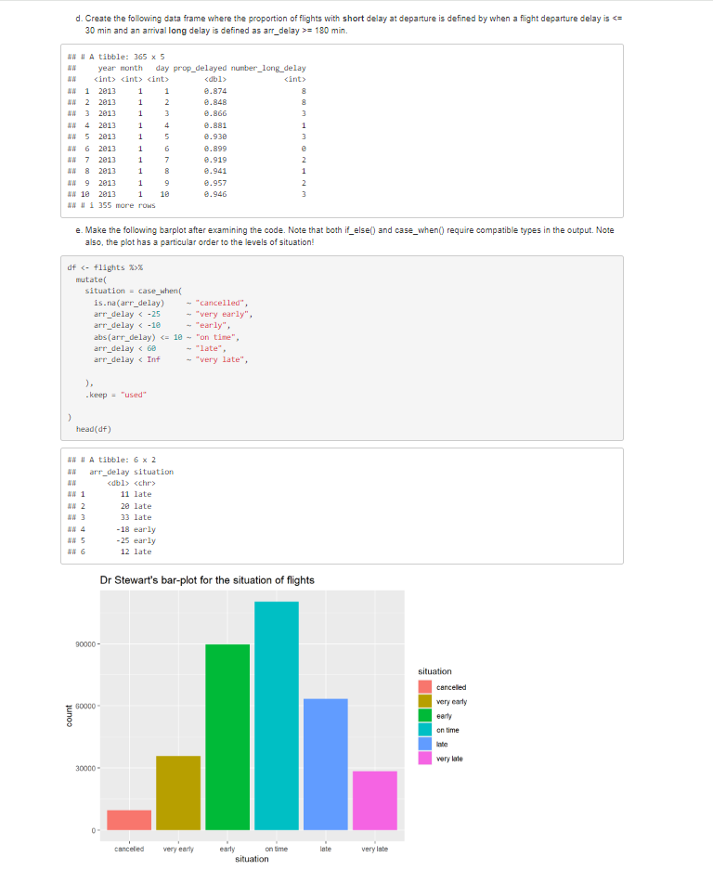
Task: Click the teal on time bar
Action: tap(277, 716)
